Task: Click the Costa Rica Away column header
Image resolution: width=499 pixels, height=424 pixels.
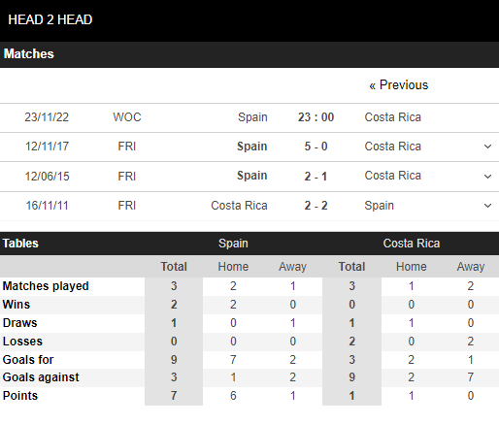Action: [471, 267]
